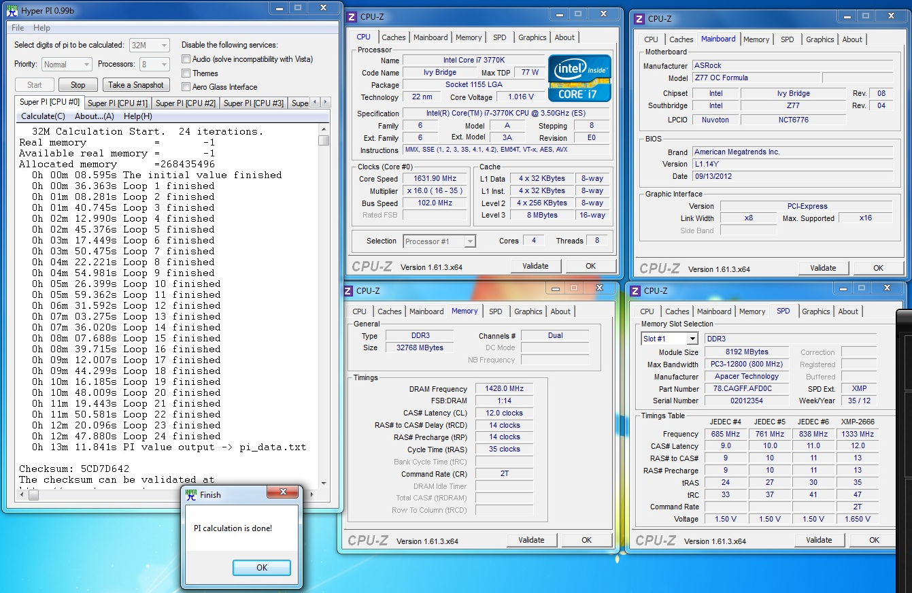The image size is (912, 593).
Task: Enable the Audio service checkbox
Action: point(186,59)
